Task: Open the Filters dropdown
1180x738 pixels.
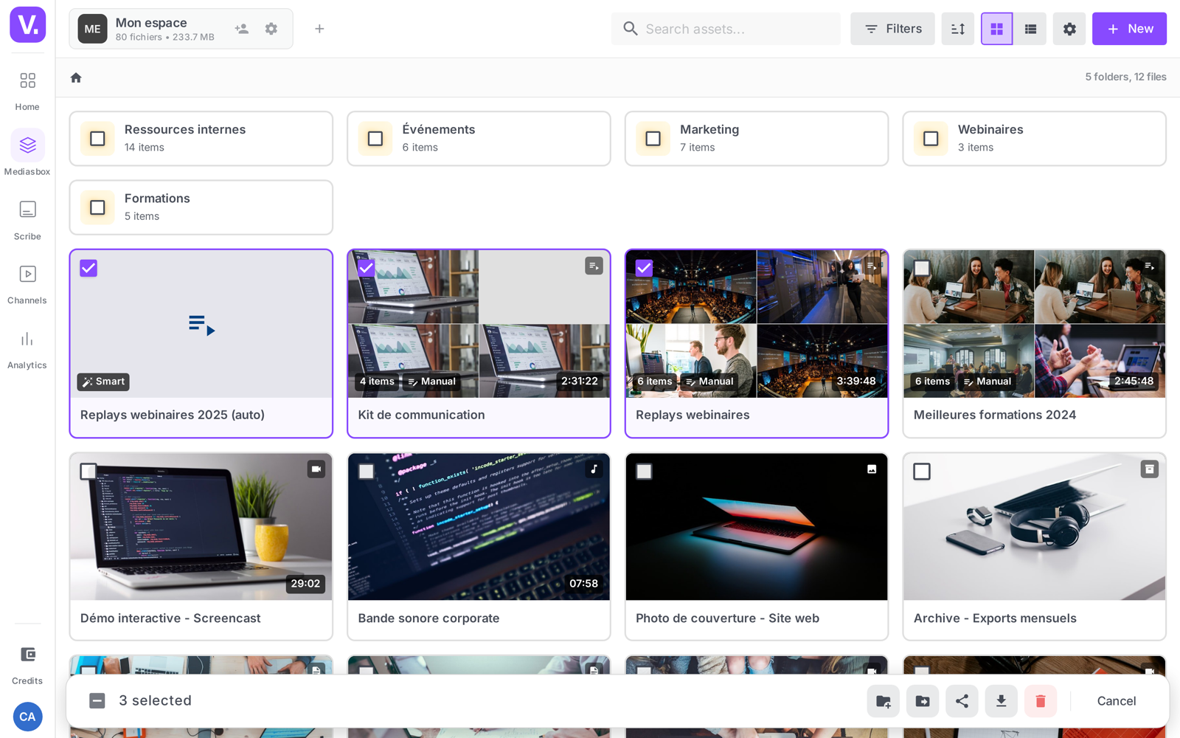Action: (x=892, y=29)
